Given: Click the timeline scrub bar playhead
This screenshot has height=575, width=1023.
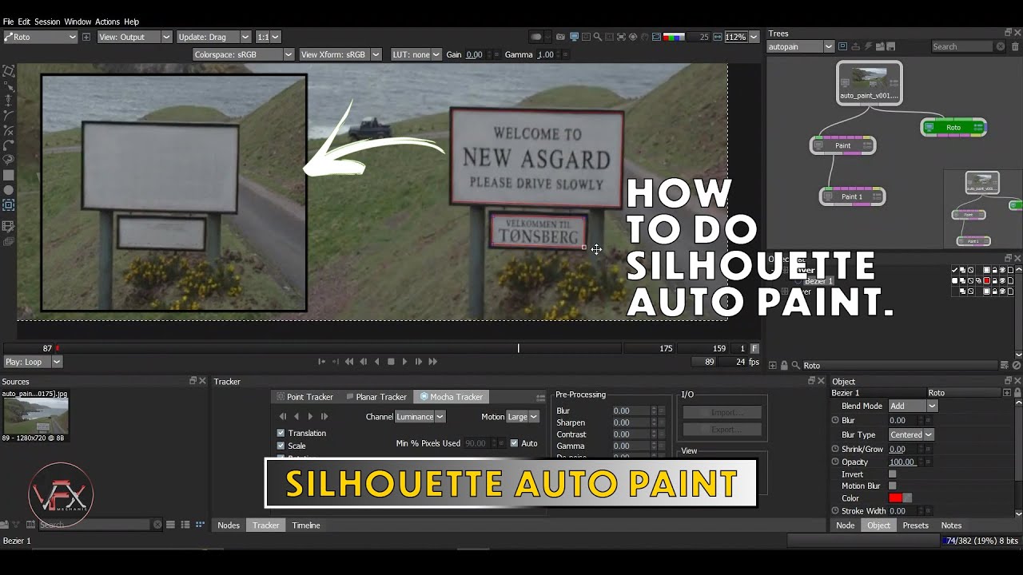Looking at the screenshot, I should [x=518, y=348].
